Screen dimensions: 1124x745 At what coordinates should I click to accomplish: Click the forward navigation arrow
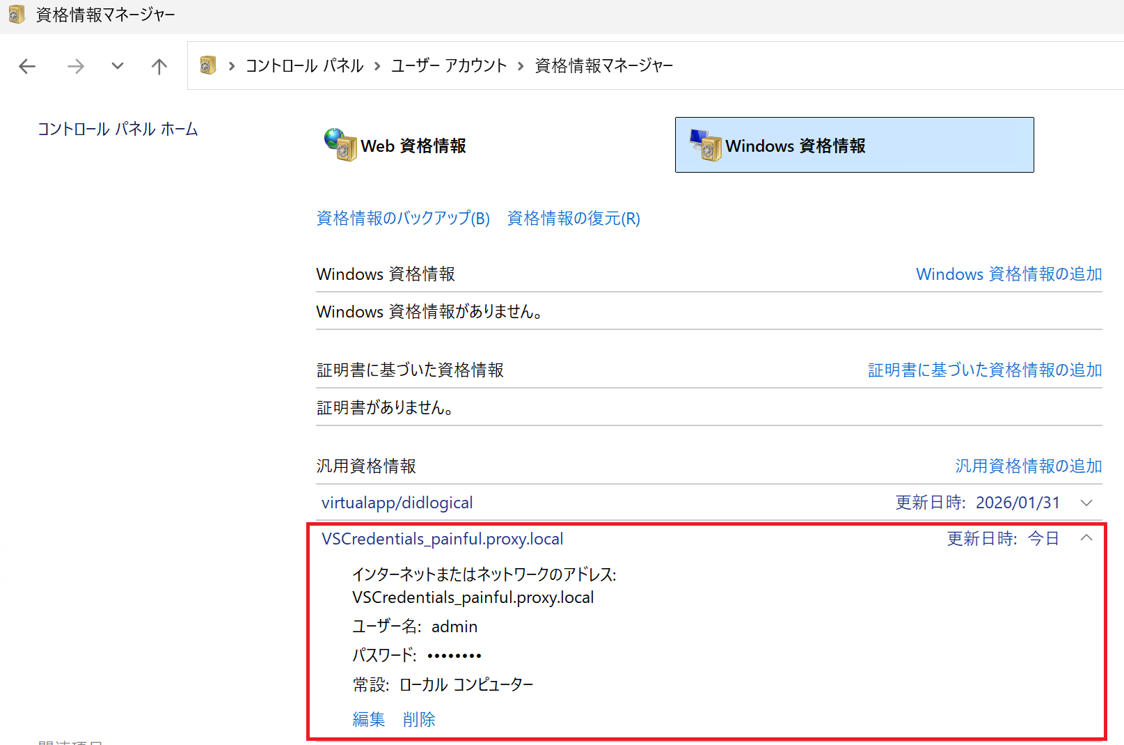[75, 65]
